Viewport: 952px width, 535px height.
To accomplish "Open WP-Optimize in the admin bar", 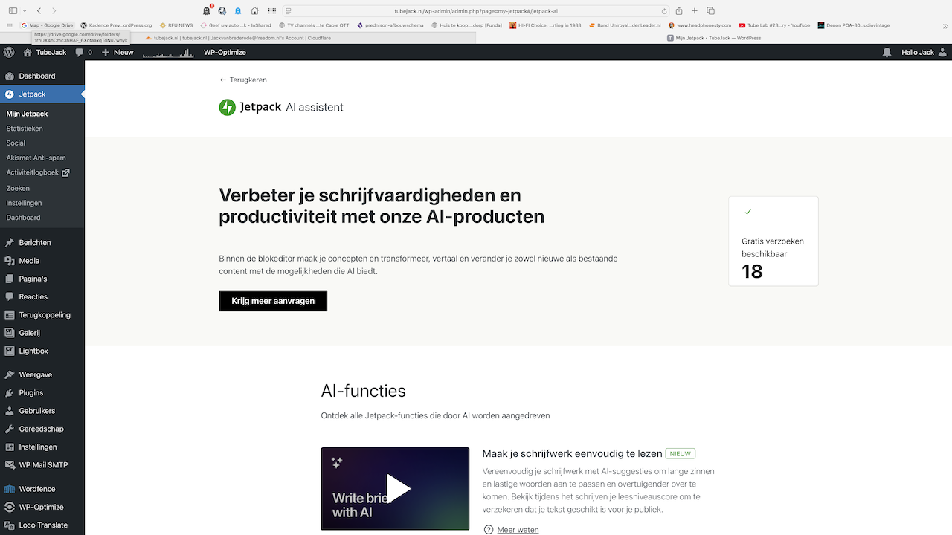I will (225, 53).
